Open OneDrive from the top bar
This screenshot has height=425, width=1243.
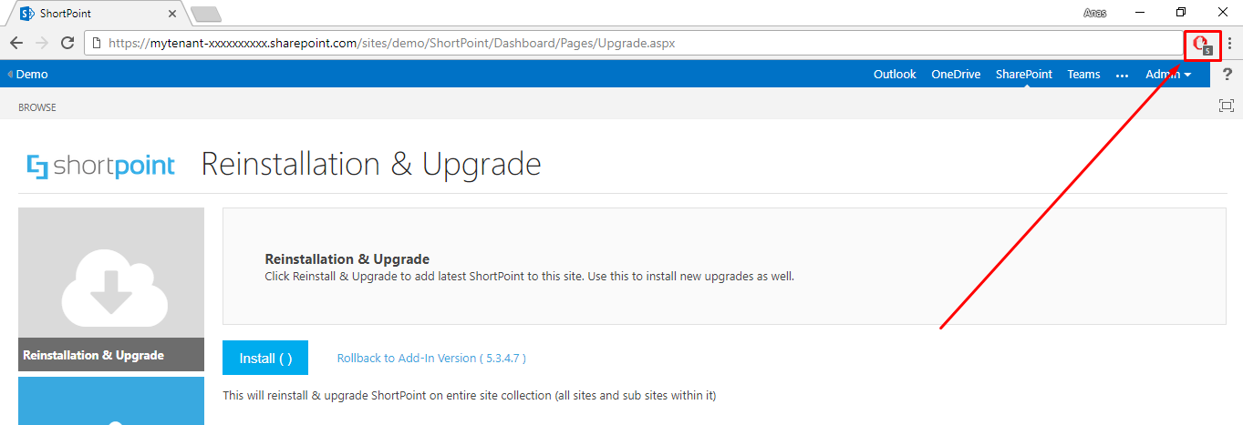[956, 75]
